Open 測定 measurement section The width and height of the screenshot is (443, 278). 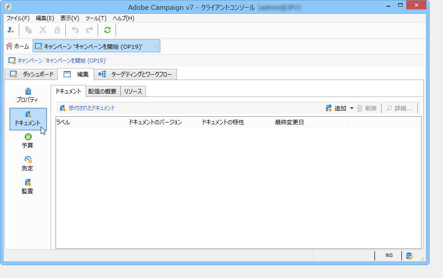28,164
